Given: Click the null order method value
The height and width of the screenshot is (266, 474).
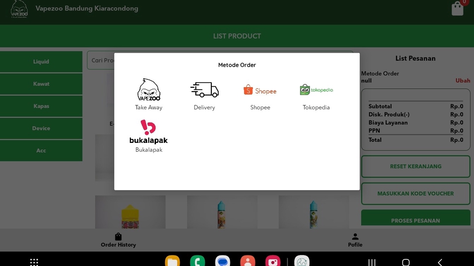Looking at the screenshot, I should click(x=366, y=81).
